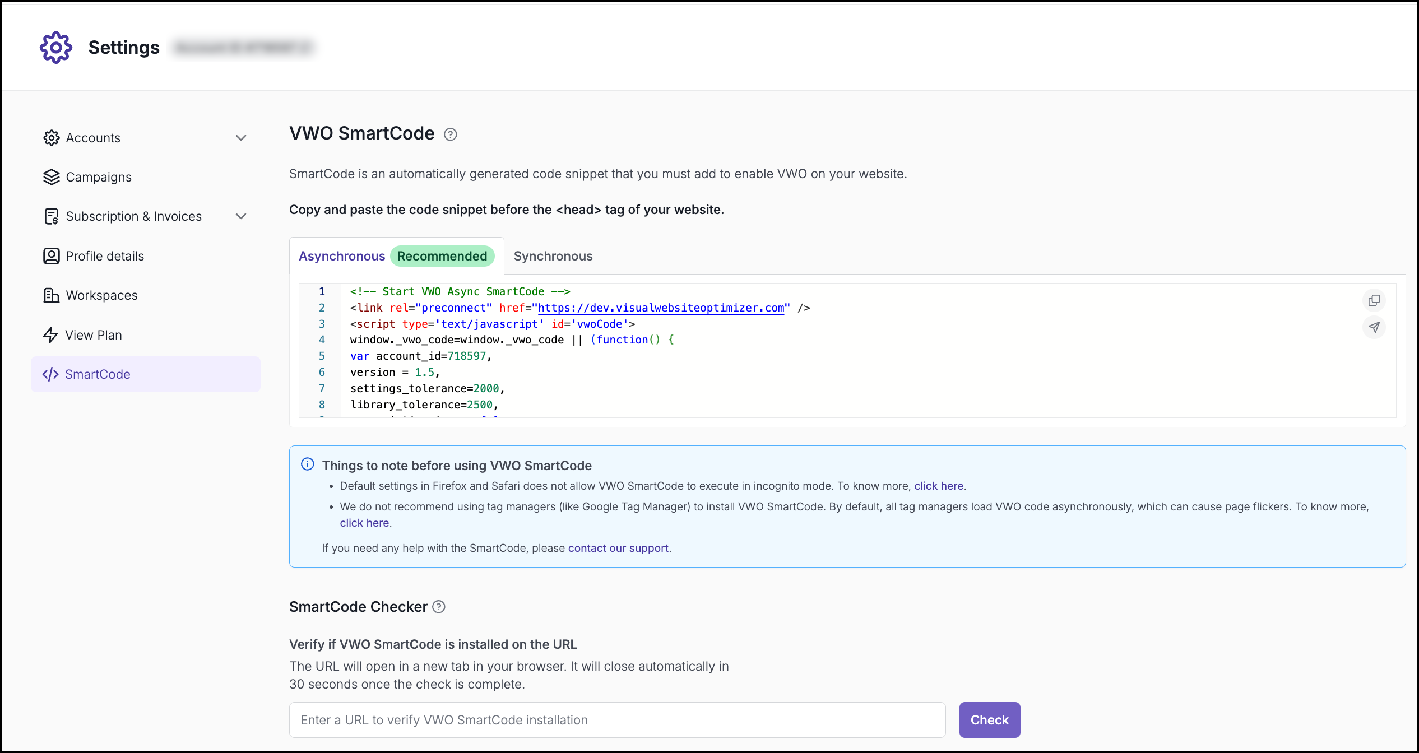Go to Profile details
This screenshot has width=1419, height=753.
pyautogui.click(x=146, y=256)
